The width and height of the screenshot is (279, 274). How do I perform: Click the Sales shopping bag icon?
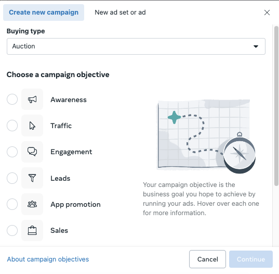point(32,230)
